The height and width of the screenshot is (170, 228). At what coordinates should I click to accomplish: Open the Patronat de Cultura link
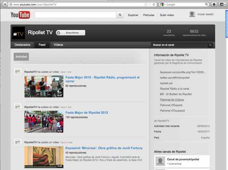coord(172,100)
